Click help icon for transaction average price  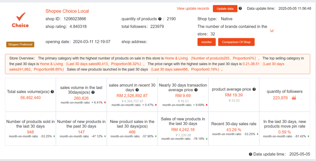point(196,90)
